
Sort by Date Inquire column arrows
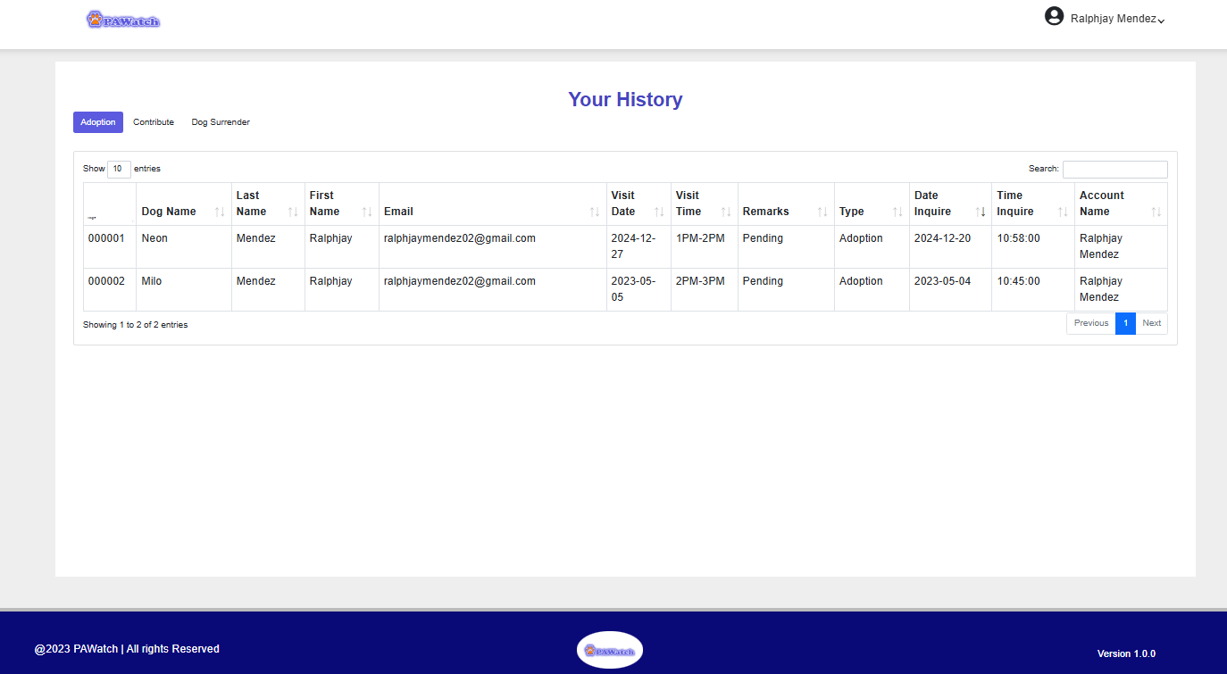(x=980, y=212)
